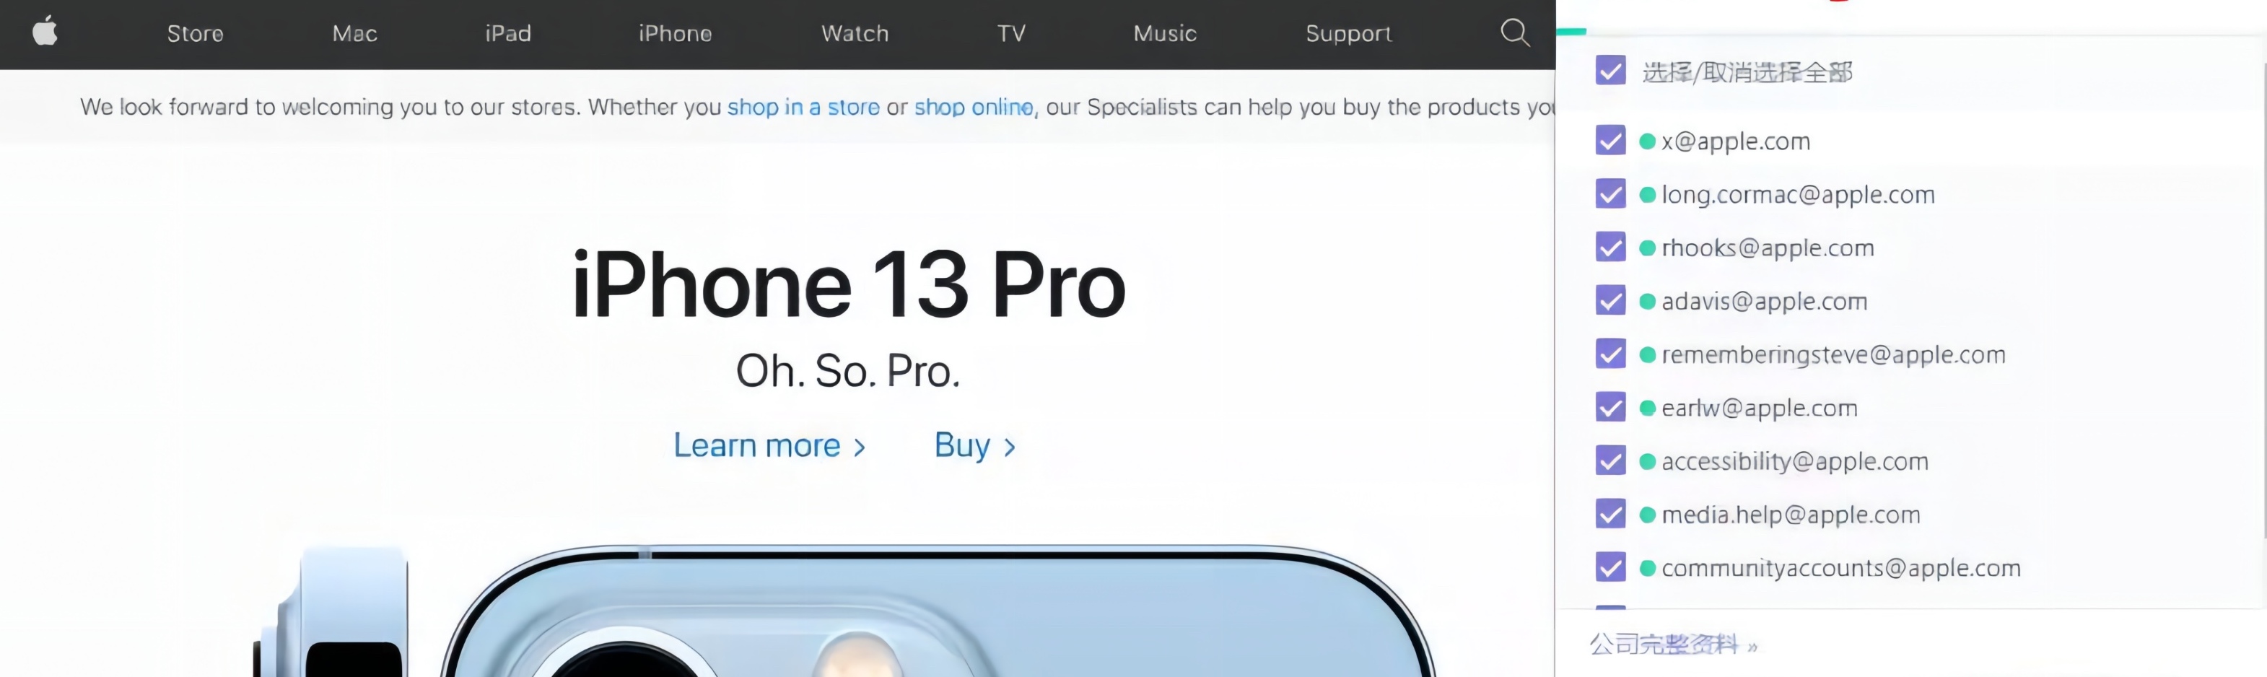Open the iPhone navigation menu
Viewport: 2267px width, 677px height.
pos(675,33)
